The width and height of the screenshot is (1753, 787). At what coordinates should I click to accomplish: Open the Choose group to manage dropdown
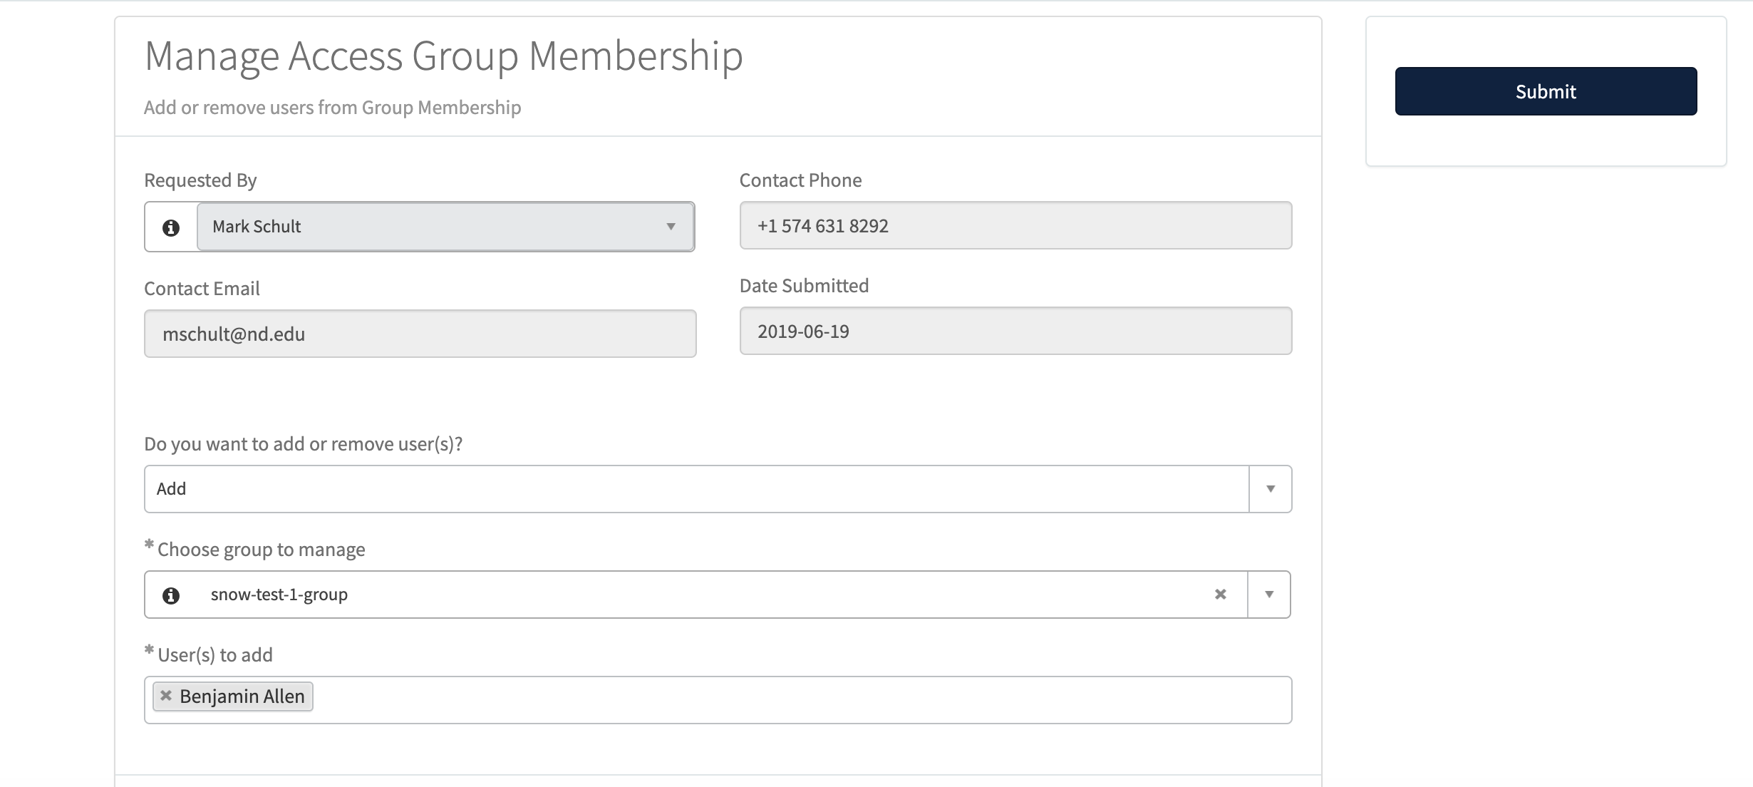coord(1270,594)
